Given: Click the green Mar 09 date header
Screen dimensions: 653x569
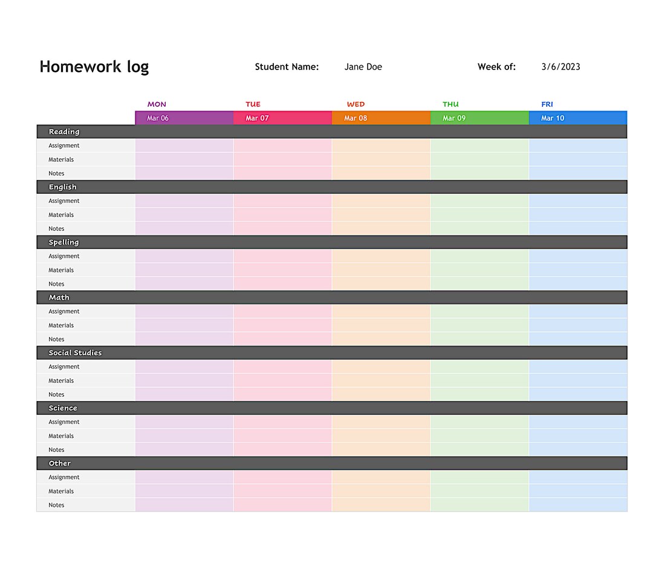Looking at the screenshot, I should (x=454, y=118).
